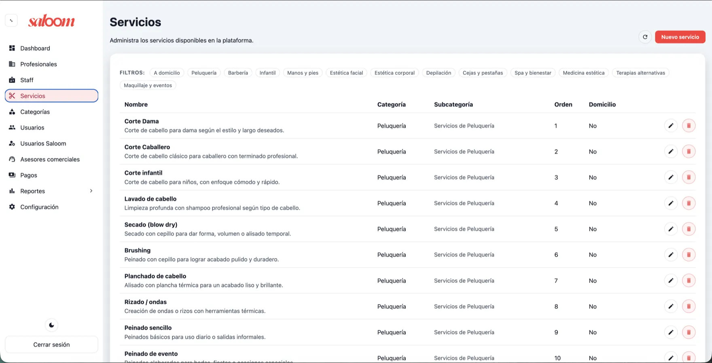The image size is (712, 363).
Task: Toggle the Manos y pies filter
Action: click(x=303, y=73)
